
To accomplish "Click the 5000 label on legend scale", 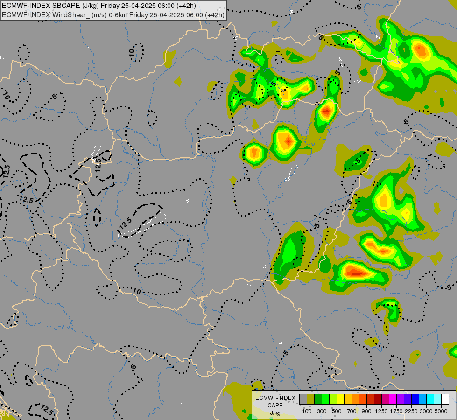I will coord(441,411).
